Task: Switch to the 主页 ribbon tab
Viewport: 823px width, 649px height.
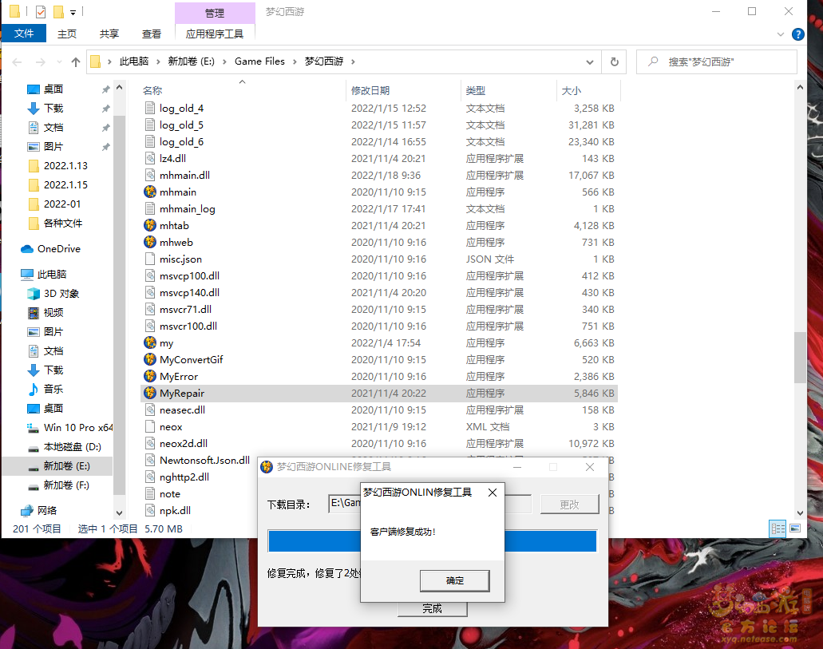Action: [67, 34]
